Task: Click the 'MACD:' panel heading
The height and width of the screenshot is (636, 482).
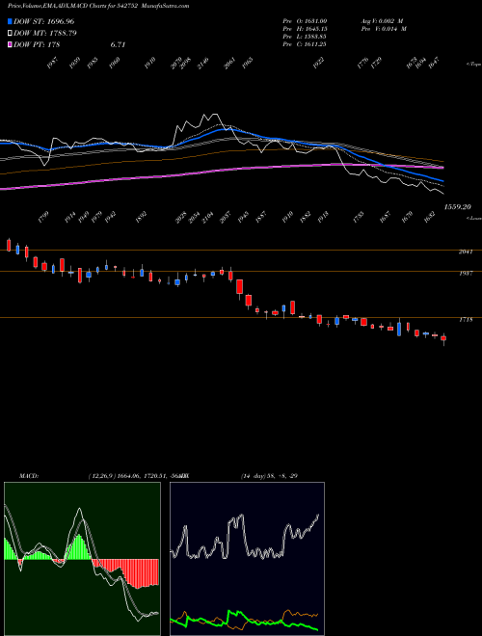Action: point(28,475)
